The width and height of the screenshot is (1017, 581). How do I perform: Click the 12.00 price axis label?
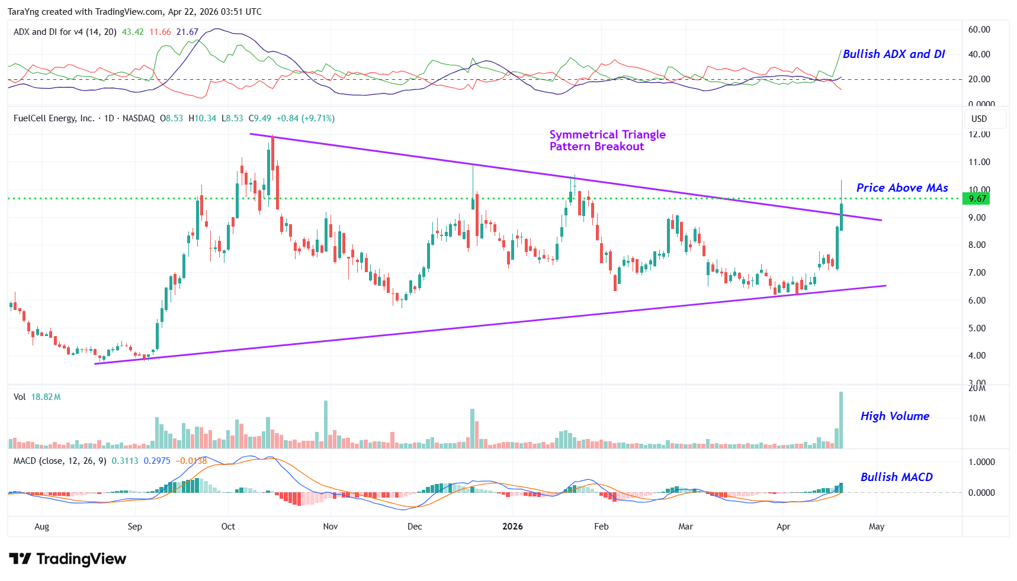[979, 134]
